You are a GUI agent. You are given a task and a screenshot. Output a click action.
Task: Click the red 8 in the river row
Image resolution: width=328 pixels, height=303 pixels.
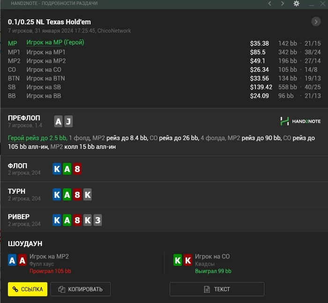click(77, 220)
